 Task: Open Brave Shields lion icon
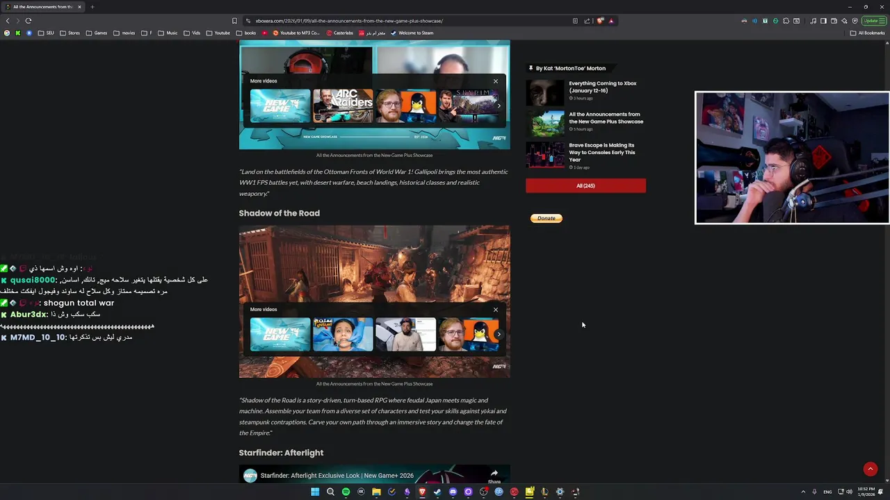pos(601,21)
